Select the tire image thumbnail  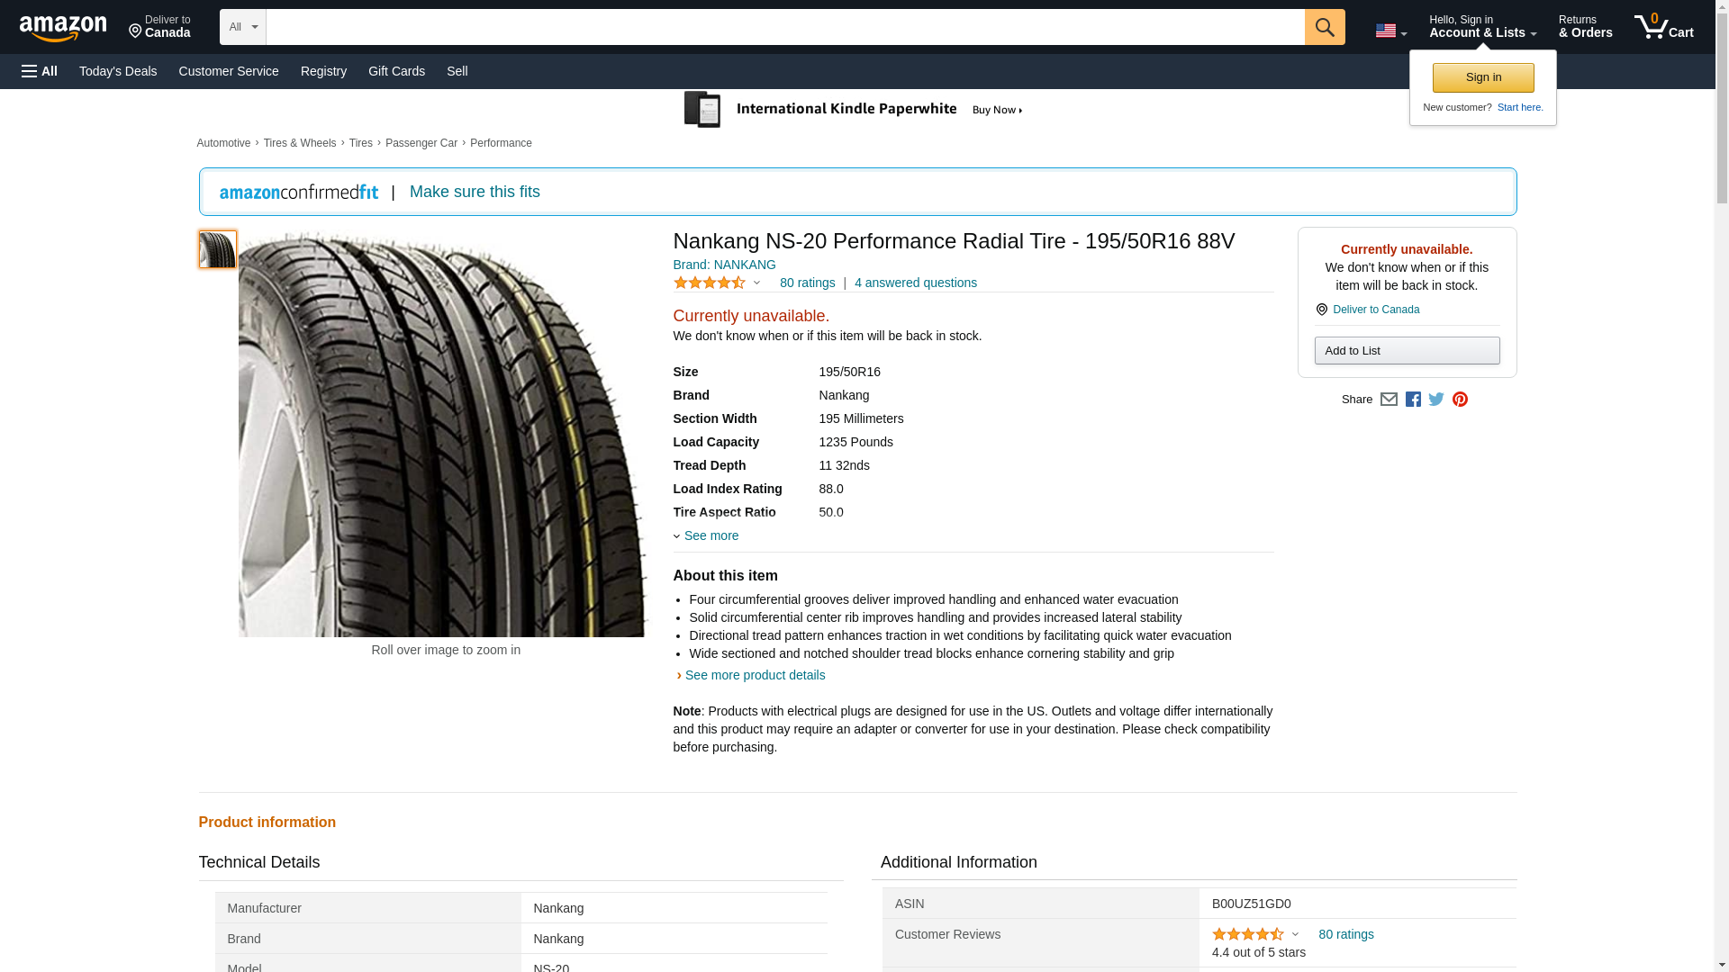[x=217, y=249]
